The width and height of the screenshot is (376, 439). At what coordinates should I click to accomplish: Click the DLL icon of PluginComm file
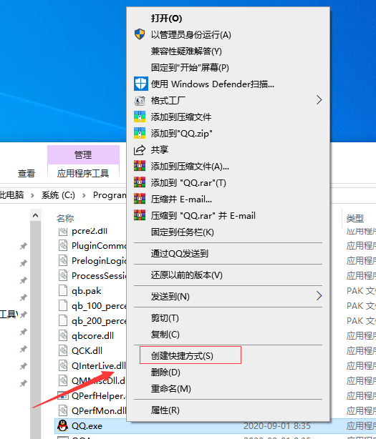click(63, 245)
